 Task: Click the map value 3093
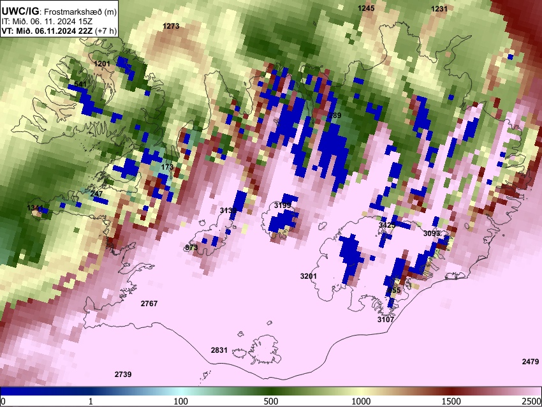pyautogui.click(x=432, y=233)
